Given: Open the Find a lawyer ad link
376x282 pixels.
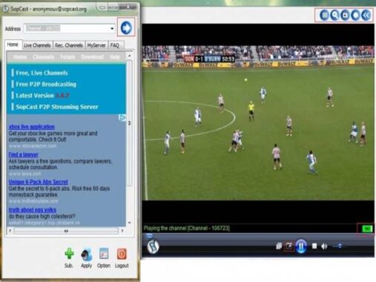Looking at the screenshot, I should click(24, 155).
